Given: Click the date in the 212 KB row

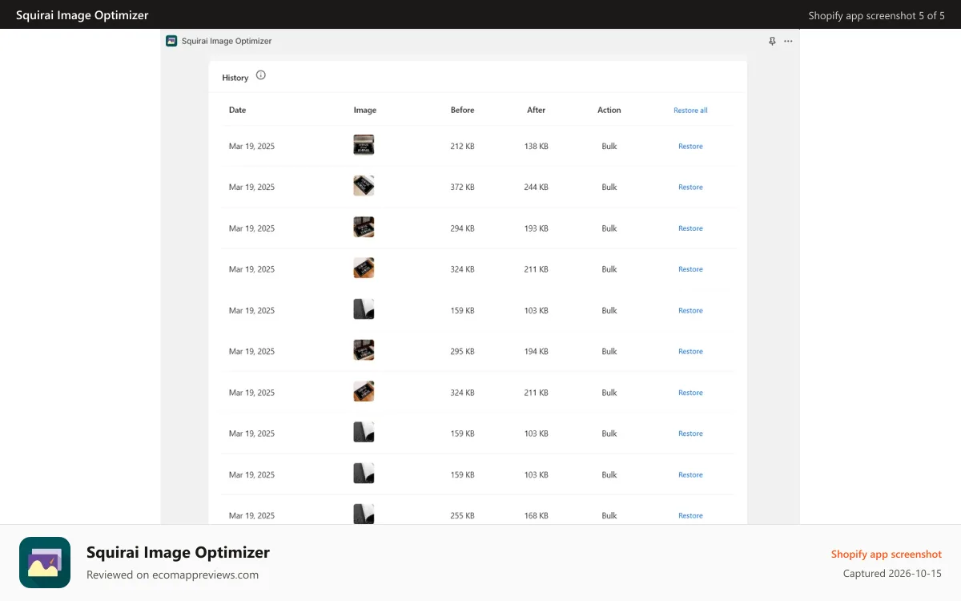Looking at the screenshot, I should click(251, 147).
